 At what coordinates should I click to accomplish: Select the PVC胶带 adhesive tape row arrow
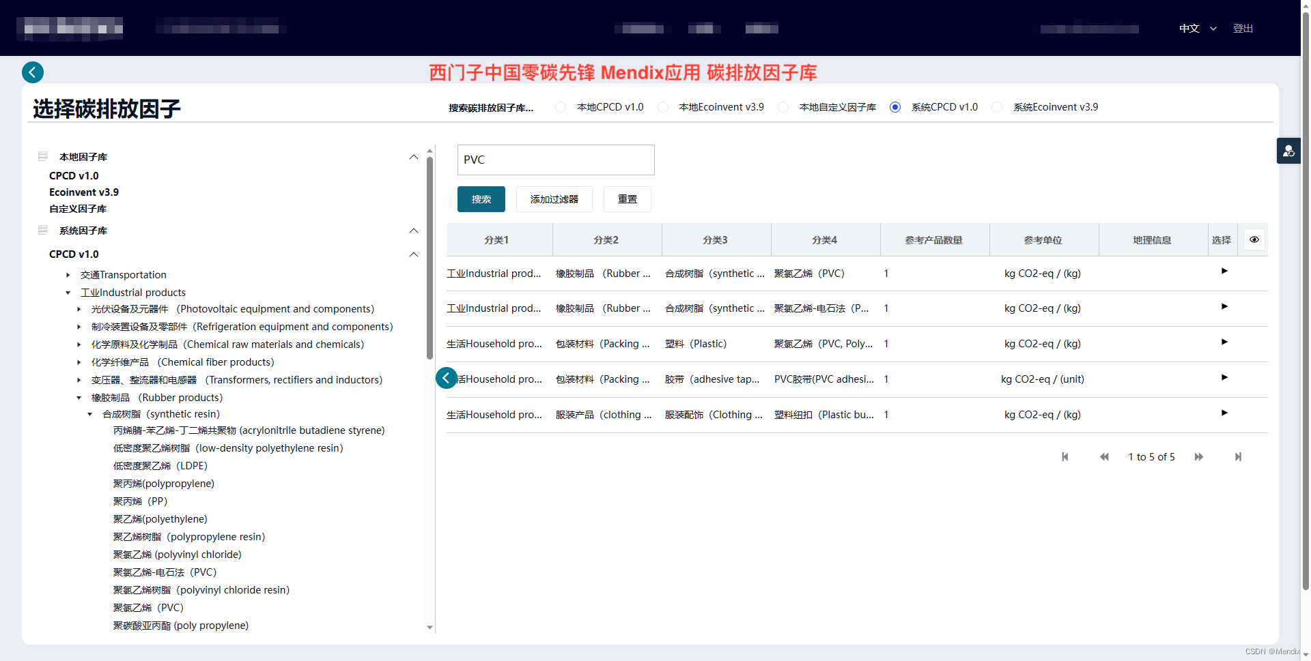coord(1224,377)
